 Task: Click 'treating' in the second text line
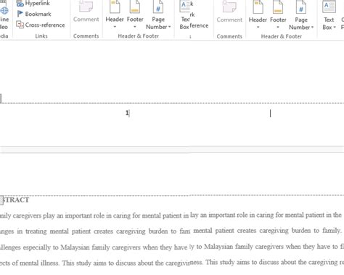tap(36, 231)
